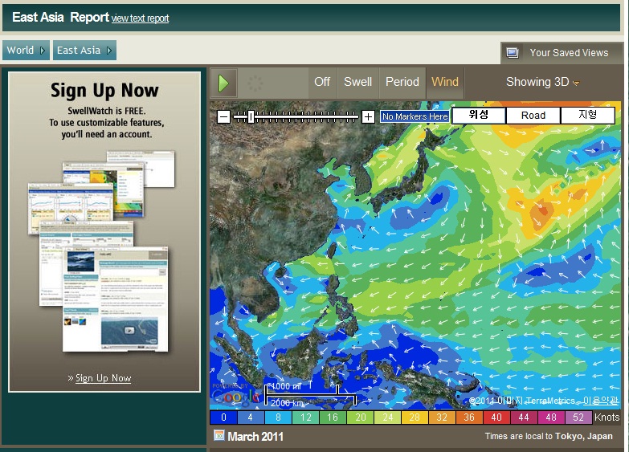Open the Showing 3D dropdown
This screenshot has height=452, width=629.
pos(542,82)
